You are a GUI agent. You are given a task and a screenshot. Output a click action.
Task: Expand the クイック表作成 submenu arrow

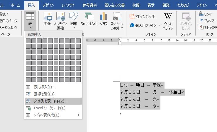[x=79, y=115]
